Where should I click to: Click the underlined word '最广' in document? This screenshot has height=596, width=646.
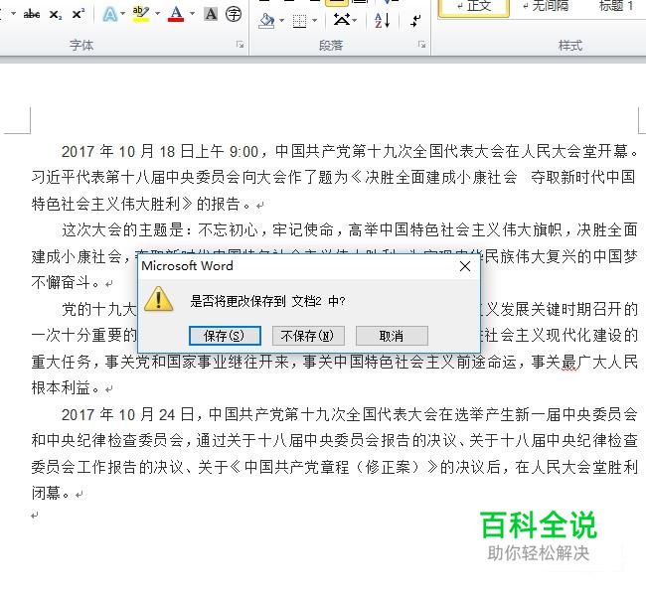point(576,362)
